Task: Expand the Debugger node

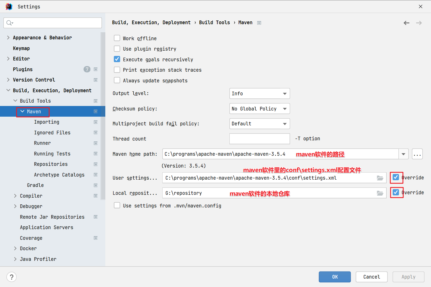Action: click(15, 206)
